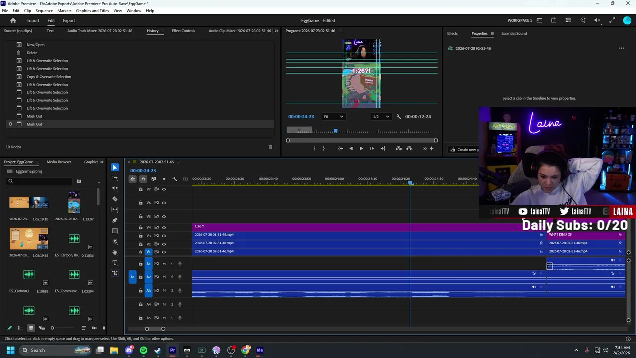
Task: Open the Properties panel menu
Action: pos(492,34)
